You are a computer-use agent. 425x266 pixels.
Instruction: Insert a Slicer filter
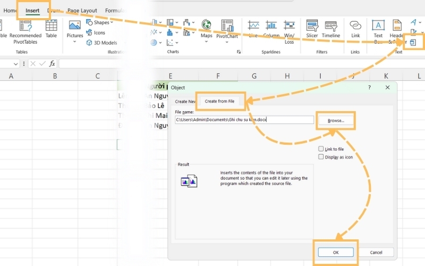(312, 29)
